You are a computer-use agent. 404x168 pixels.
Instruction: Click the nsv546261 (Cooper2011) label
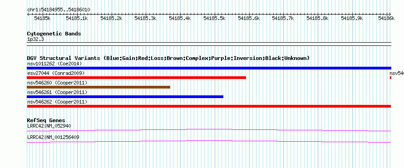(57, 92)
